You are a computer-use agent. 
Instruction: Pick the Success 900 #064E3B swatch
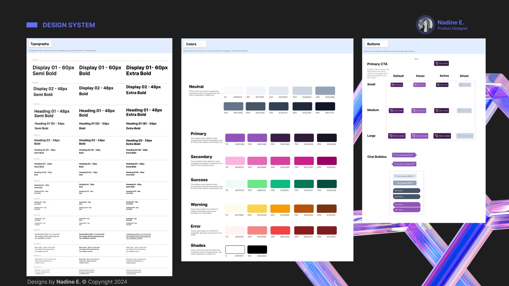pos(327,184)
